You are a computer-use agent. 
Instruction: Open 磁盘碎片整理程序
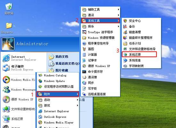click(x=141, y=38)
